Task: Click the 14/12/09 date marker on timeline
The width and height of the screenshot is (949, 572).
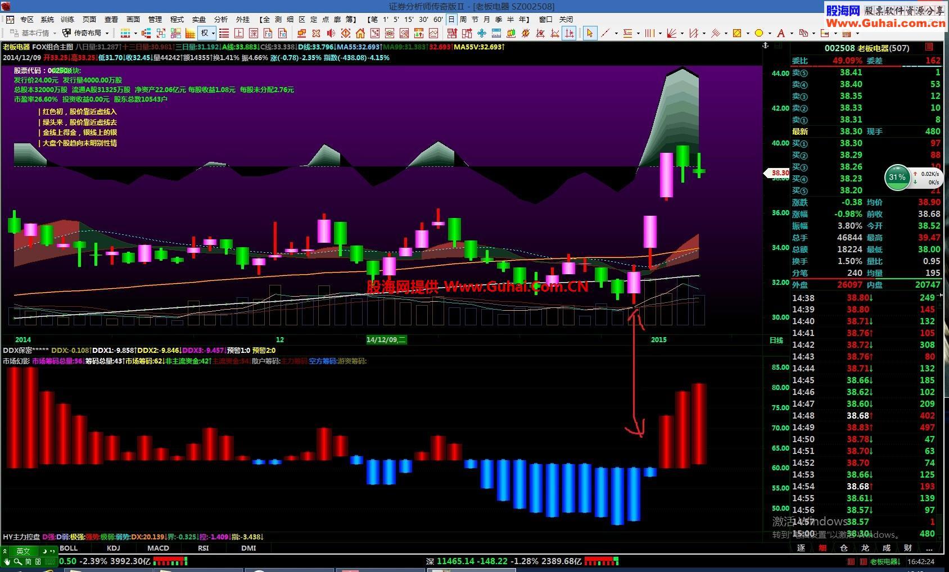Action: click(x=386, y=339)
